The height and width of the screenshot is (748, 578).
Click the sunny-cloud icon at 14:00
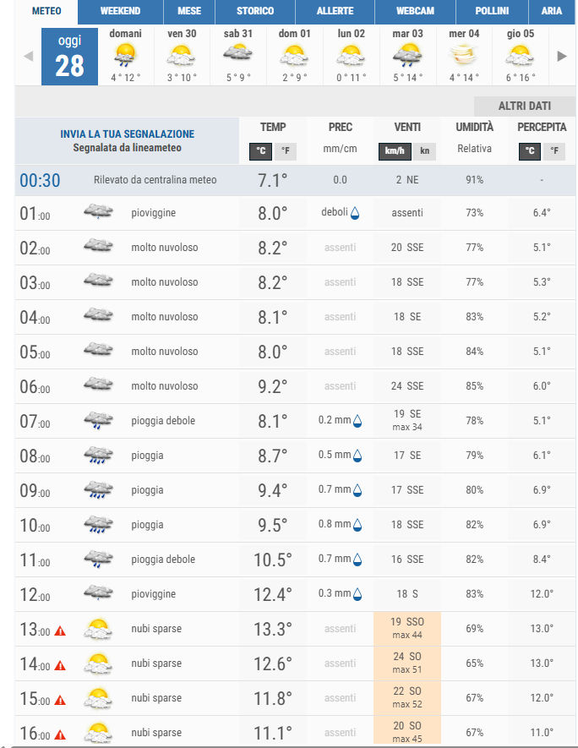[x=98, y=663]
